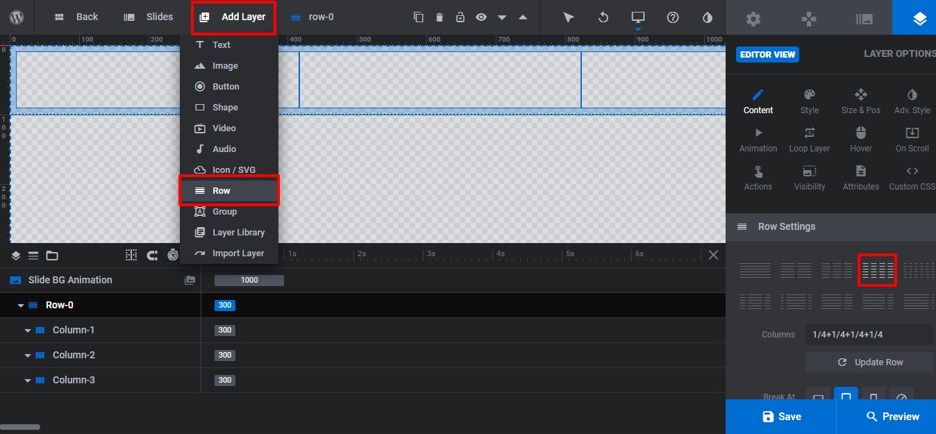The width and height of the screenshot is (936, 434).
Task: Click the Columns fraction input field
Action: [x=871, y=335]
